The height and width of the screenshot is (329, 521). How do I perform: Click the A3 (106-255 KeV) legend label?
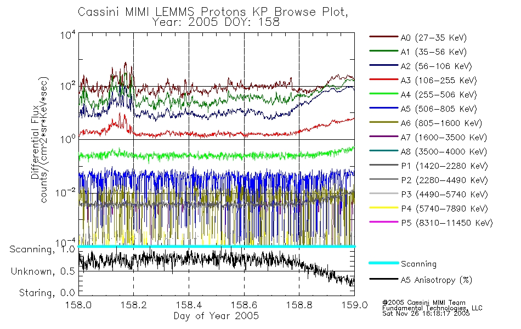tap(439, 81)
